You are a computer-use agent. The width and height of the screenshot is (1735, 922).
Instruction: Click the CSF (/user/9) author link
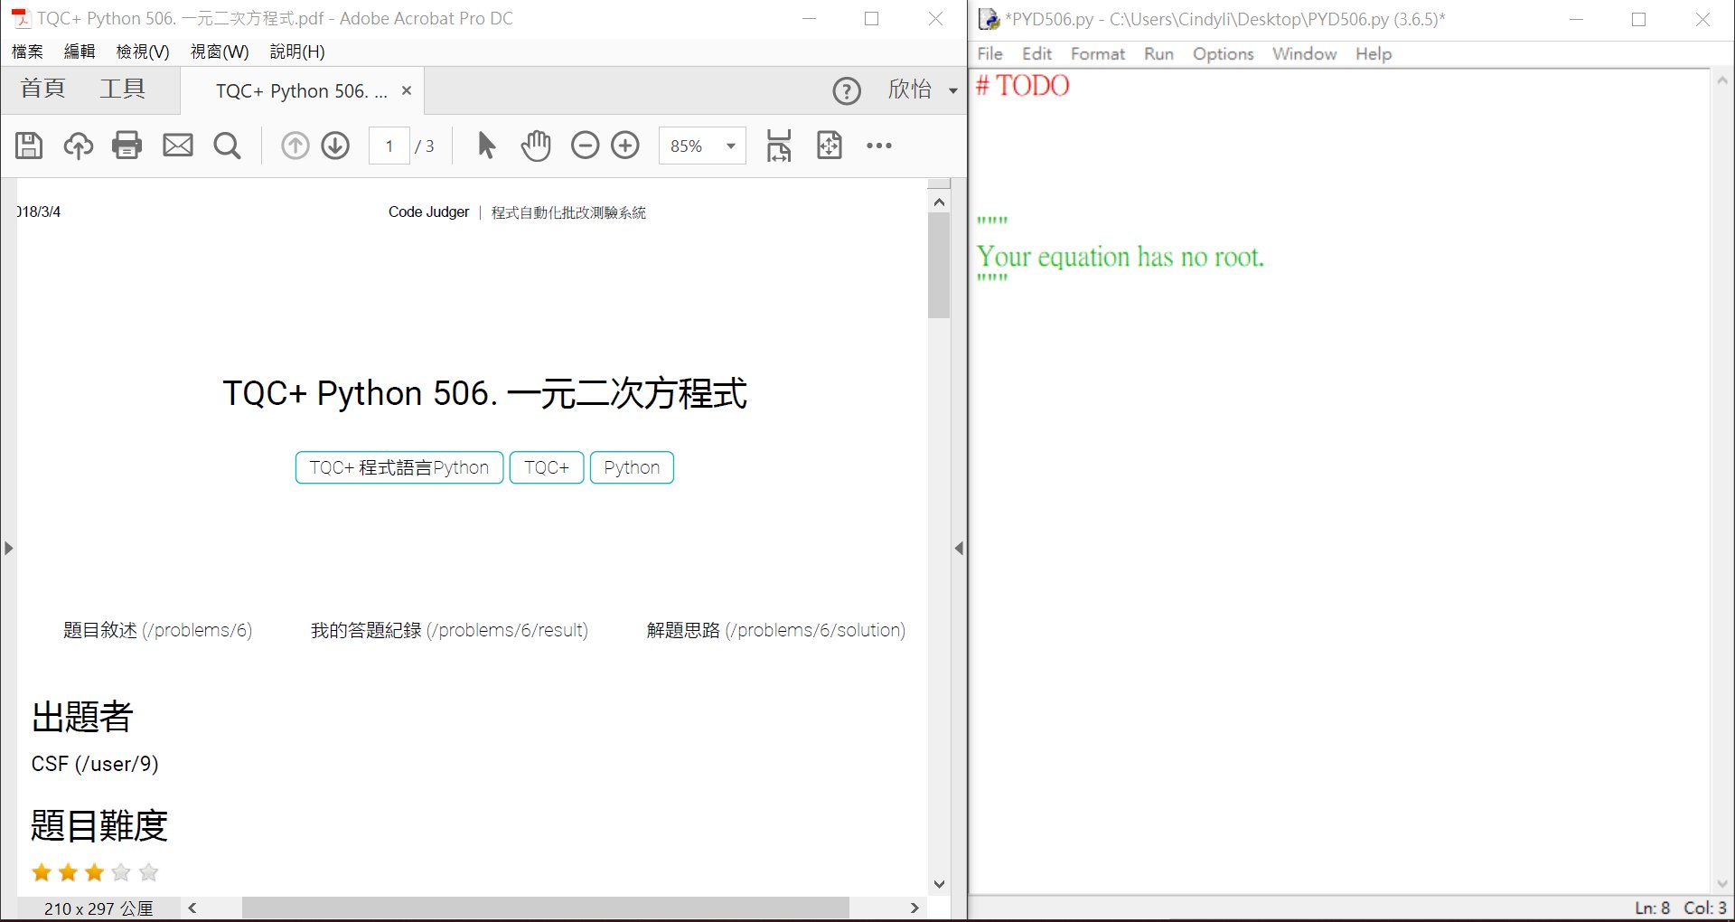tap(95, 764)
